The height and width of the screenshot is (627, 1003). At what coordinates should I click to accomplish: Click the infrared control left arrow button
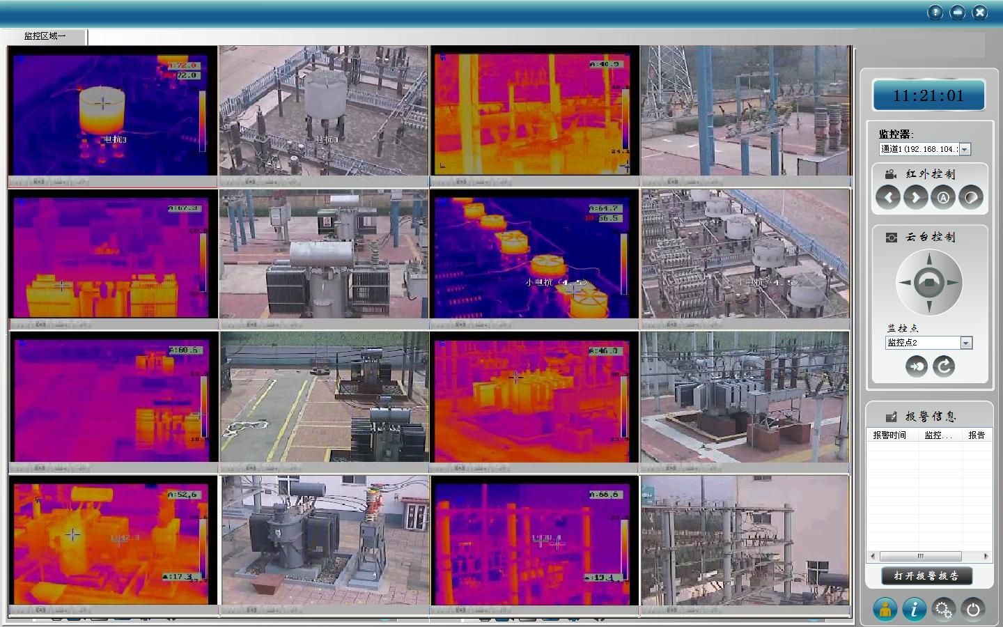[x=888, y=198]
